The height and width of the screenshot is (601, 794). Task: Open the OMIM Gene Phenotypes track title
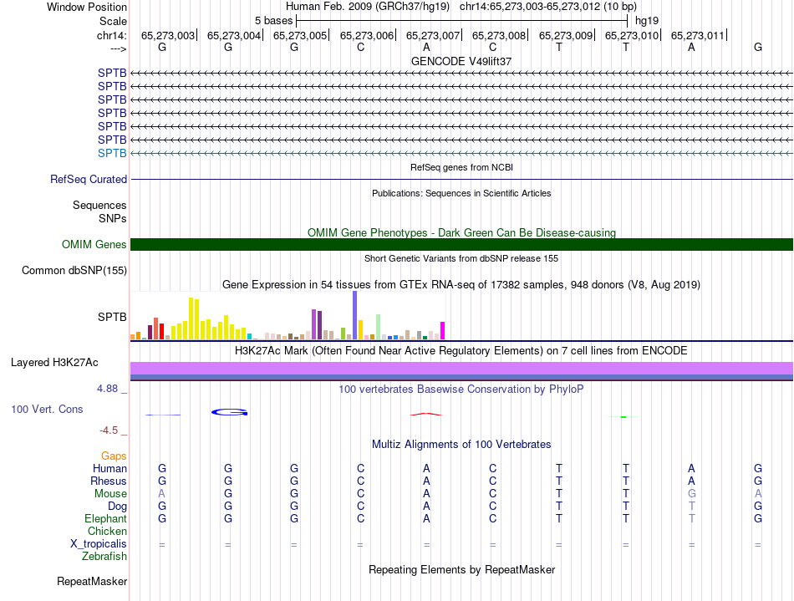(461, 232)
